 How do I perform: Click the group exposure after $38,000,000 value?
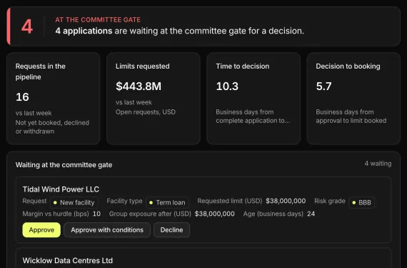214,214
